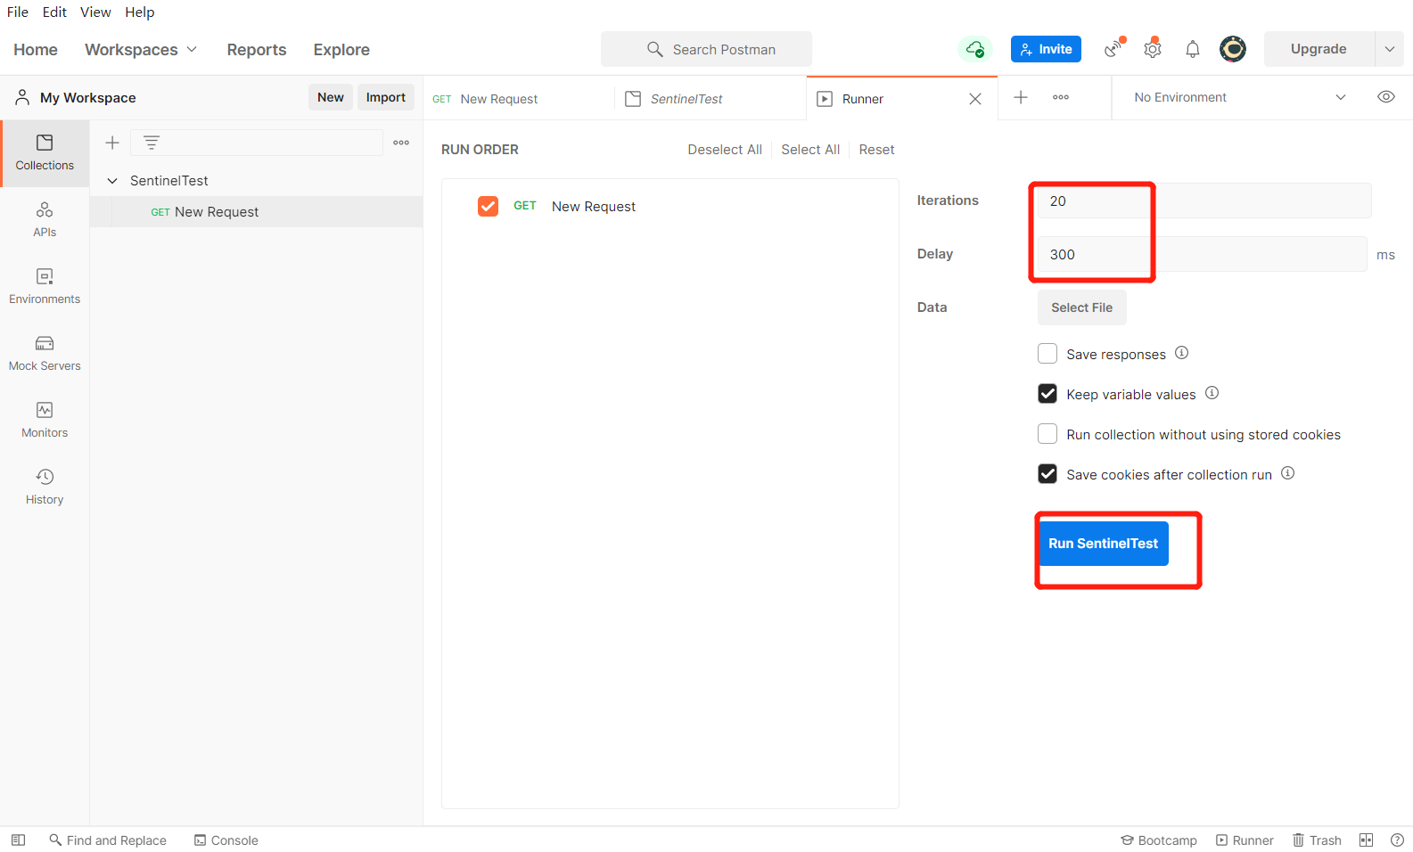
Task: Open the Mock Servers sidebar panel
Action: [x=45, y=354]
